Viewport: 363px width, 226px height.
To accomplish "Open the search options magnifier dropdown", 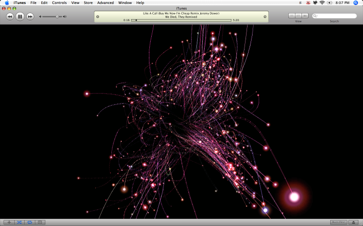I will (x=315, y=16).
